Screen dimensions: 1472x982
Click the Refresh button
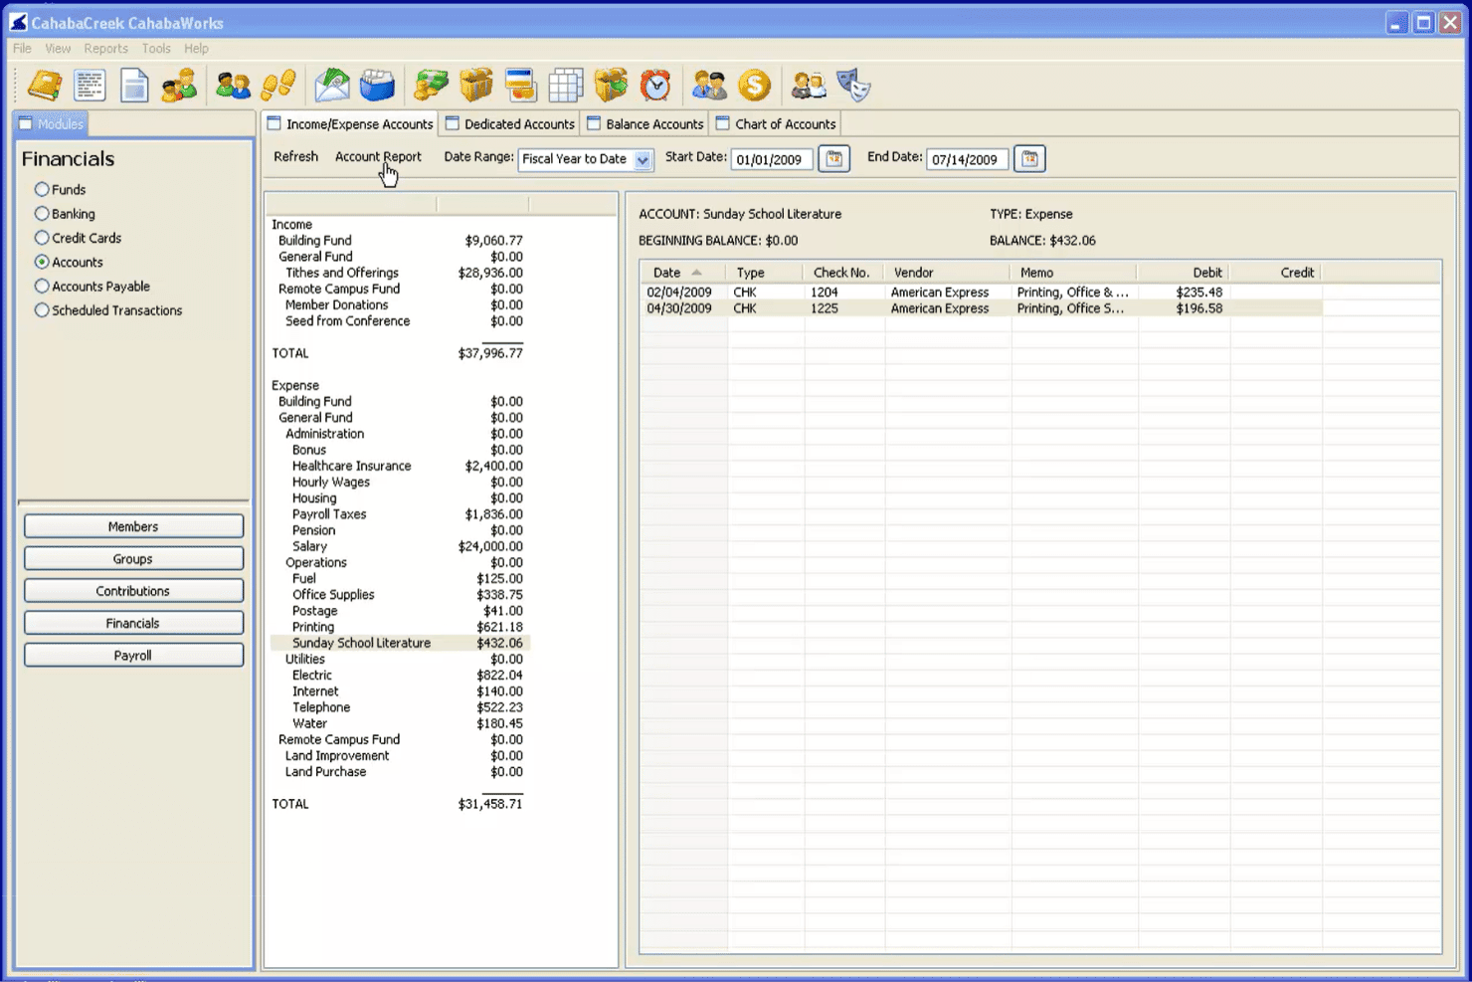coord(295,157)
